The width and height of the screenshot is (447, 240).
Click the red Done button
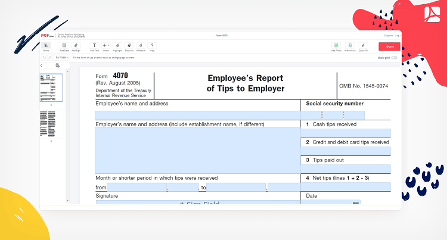point(389,46)
